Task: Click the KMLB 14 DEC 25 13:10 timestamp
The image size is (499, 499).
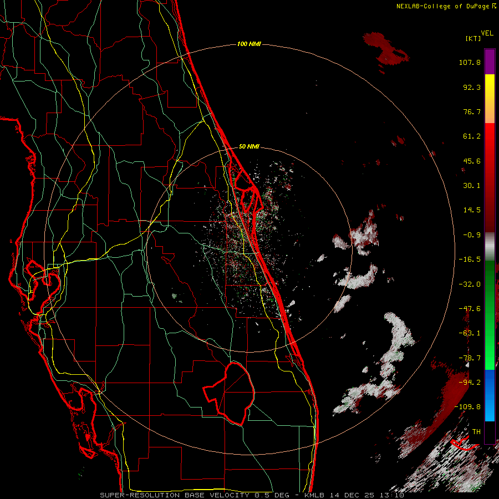Action: [x=354, y=495]
